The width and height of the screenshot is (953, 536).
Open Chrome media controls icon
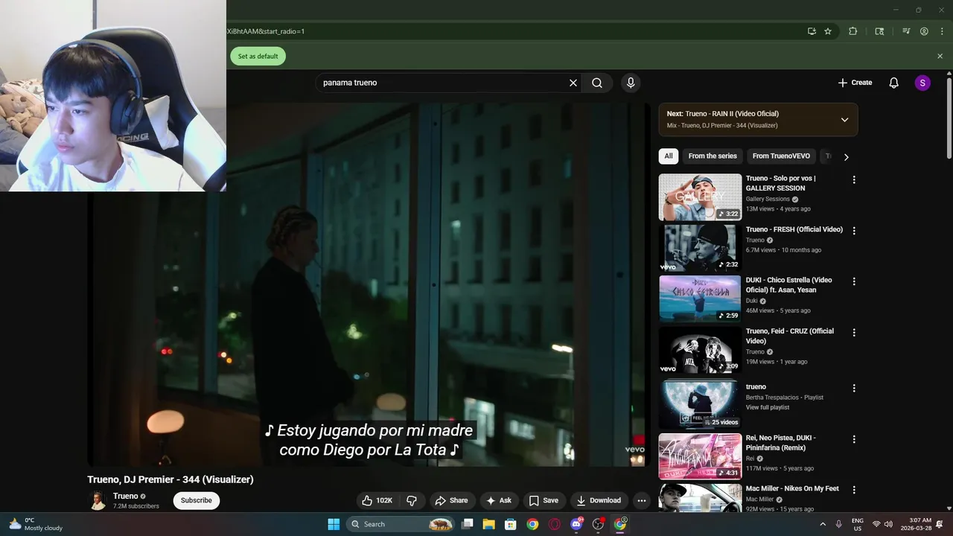pyautogui.click(x=906, y=31)
